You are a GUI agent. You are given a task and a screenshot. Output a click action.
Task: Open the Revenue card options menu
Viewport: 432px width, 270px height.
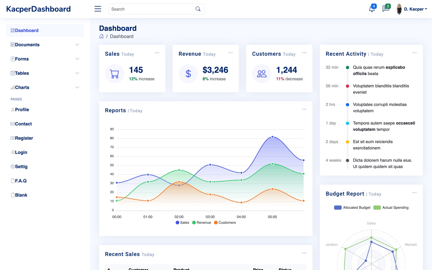click(x=231, y=53)
